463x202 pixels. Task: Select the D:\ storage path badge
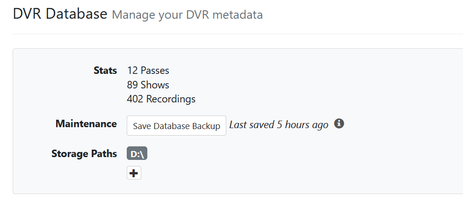[x=137, y=154]
